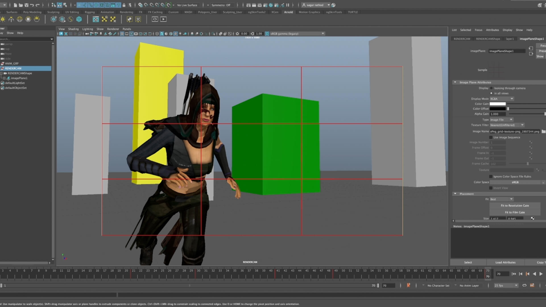
Task: Switch to the Rendering menu set tab
Action: [x=126, y=12]
